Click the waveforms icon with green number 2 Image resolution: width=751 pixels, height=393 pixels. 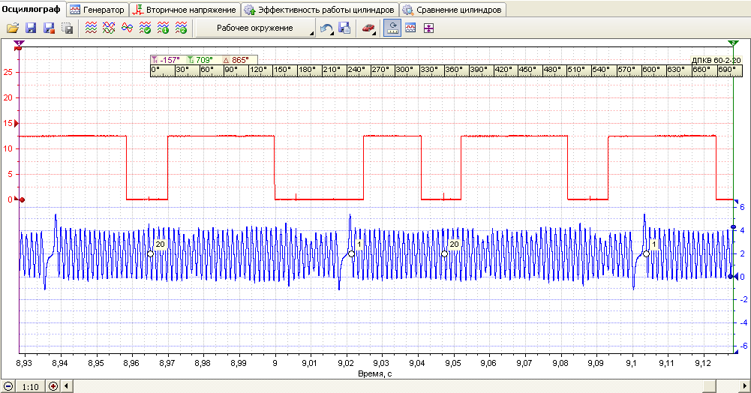click(181, 28)
